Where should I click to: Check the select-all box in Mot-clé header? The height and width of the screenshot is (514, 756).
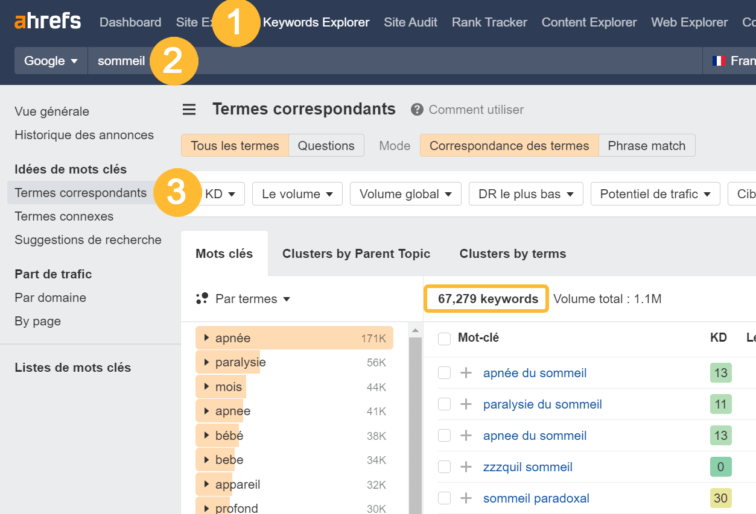(444, 338)
